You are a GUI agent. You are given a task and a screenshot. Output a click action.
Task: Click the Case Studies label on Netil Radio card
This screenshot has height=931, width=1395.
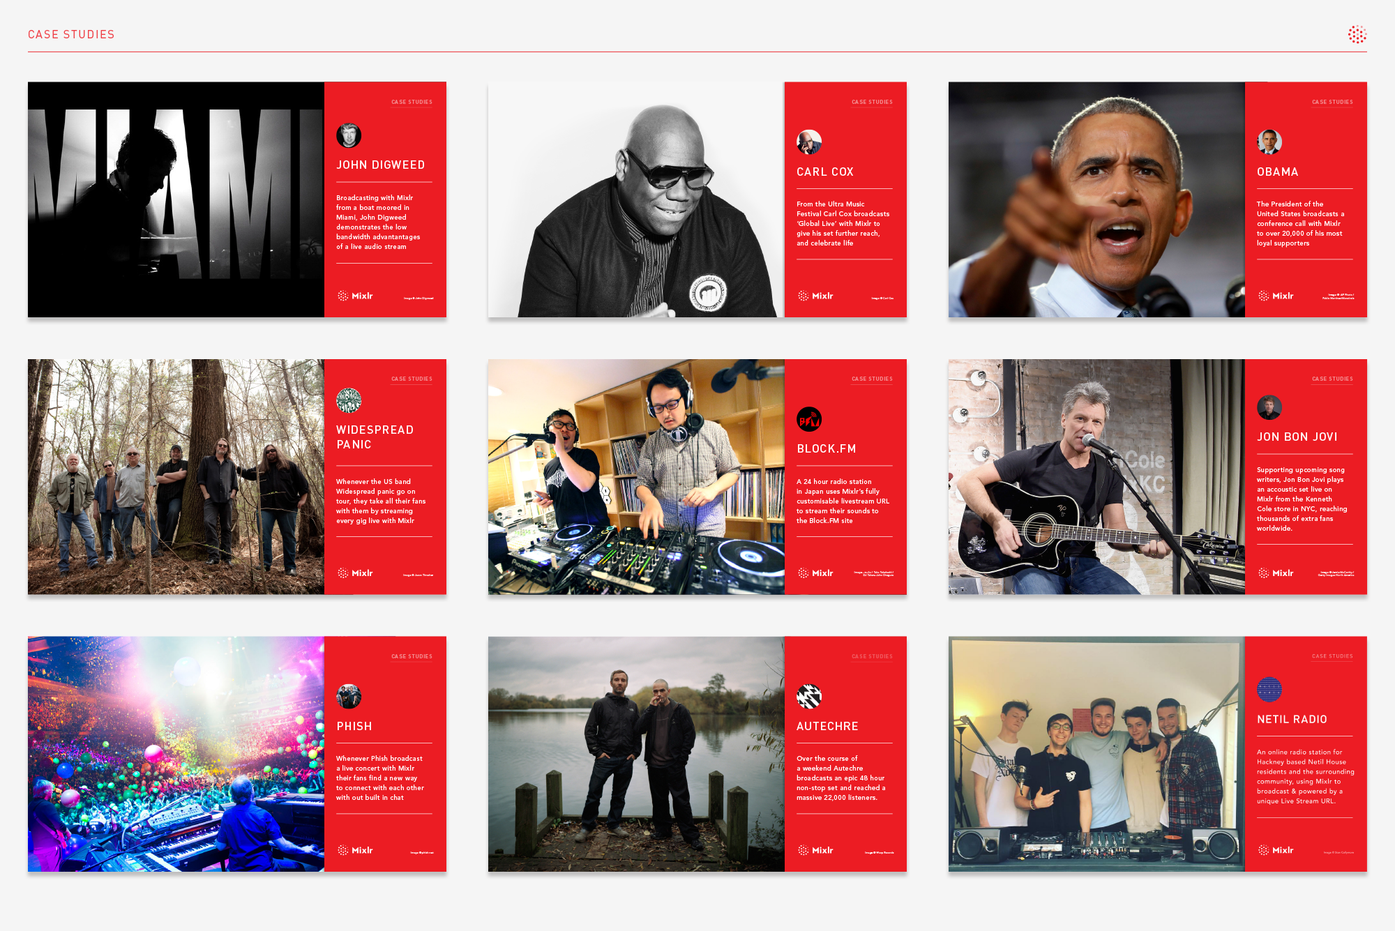pyautogui.click(x=1332, y=656)
